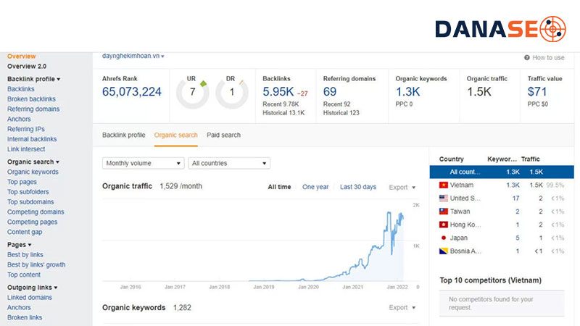Viewport: 580px width, 326px height.
Task: Open Broken backlinks in the sidebar
Action: [31, 99]
